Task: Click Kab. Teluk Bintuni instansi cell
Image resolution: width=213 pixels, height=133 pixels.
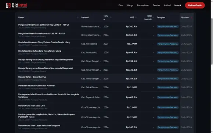Action: tap(90, 87)
